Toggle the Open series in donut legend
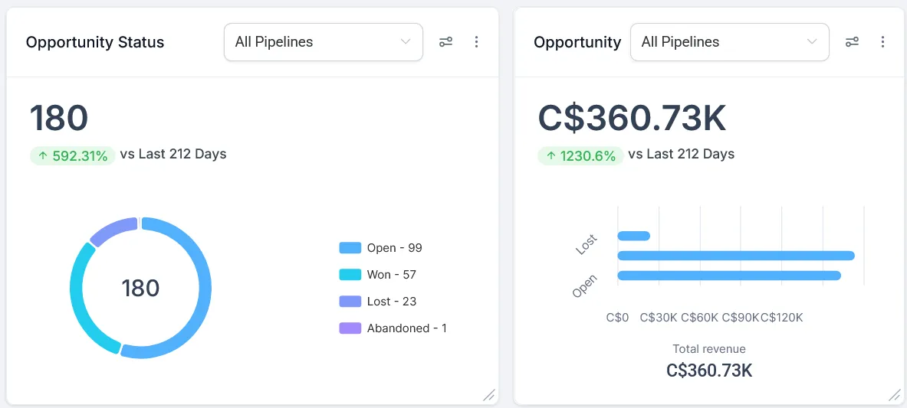Image resolution: width=907 pixels, height=408 pixels. (381, 248)
